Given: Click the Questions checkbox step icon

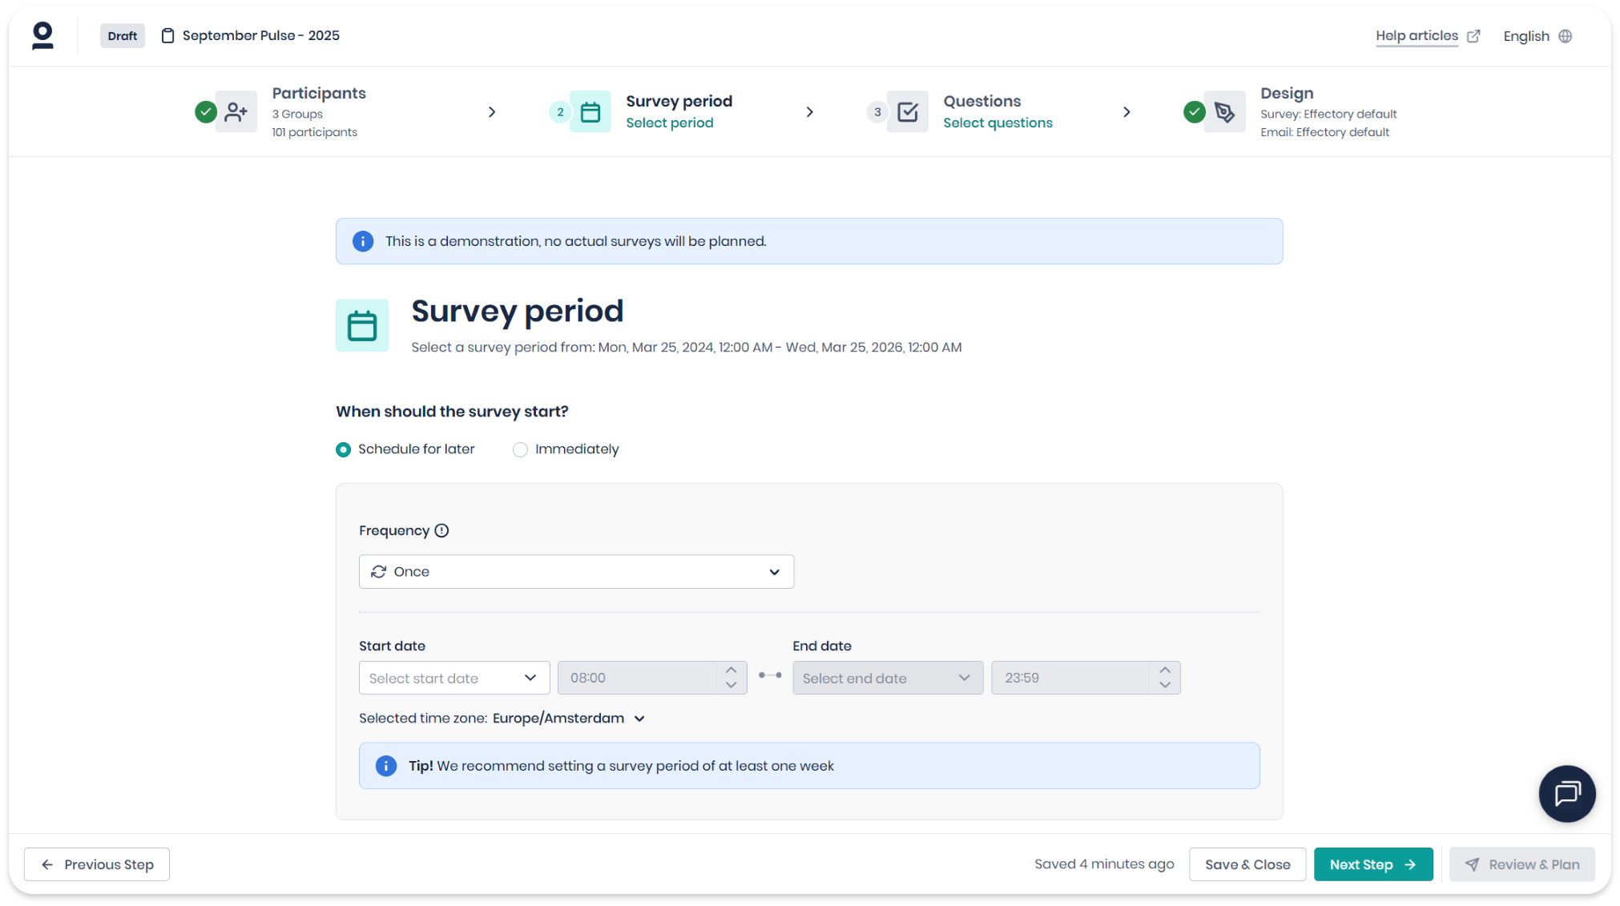Looking at the screenshot, I should click(x=908, y=112).
